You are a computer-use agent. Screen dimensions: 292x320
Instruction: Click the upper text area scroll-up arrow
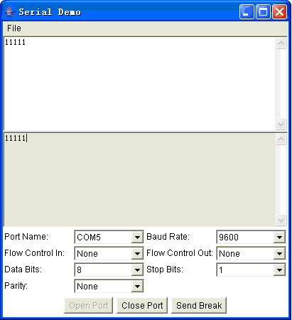(x=281, y=43)
